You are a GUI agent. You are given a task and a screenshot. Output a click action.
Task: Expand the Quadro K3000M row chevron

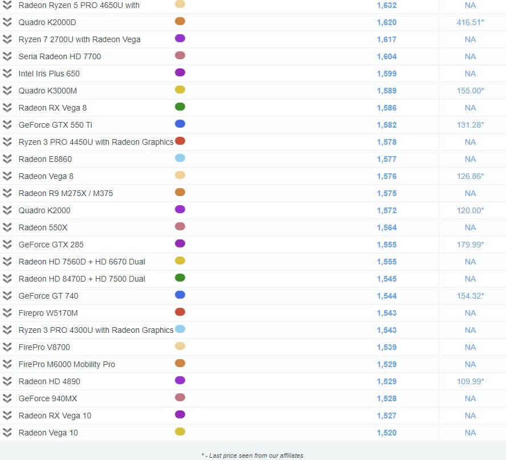[x=7, y=91]
